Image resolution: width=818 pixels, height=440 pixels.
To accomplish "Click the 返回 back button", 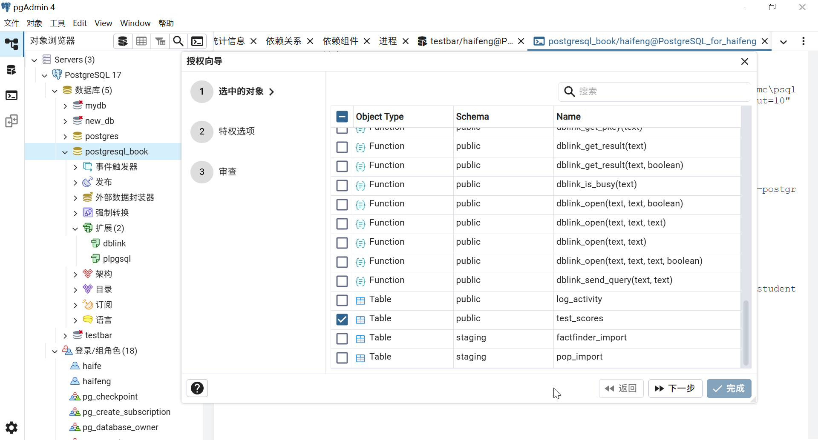I will 621,389.
